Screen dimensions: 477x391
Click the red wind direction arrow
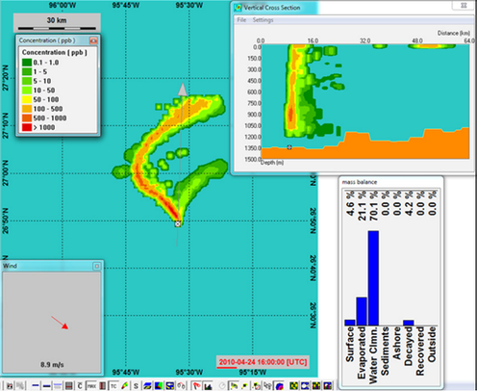60,323
